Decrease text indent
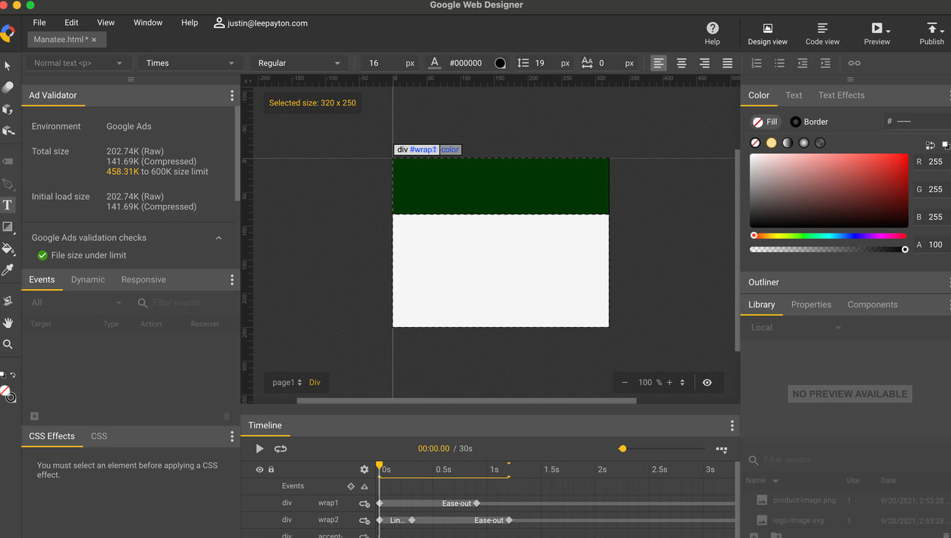Viewport: 951px width, 538px height. point(802,63)
